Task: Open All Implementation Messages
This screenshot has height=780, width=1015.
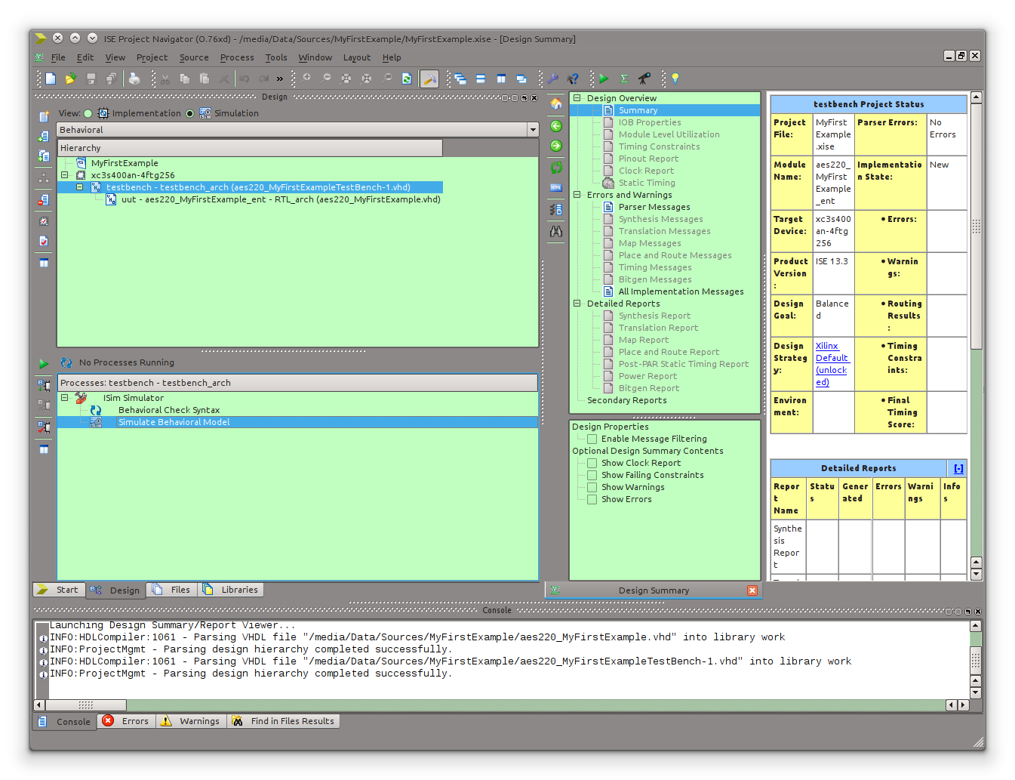Action: pyautogui.click(x=681, y=291)
